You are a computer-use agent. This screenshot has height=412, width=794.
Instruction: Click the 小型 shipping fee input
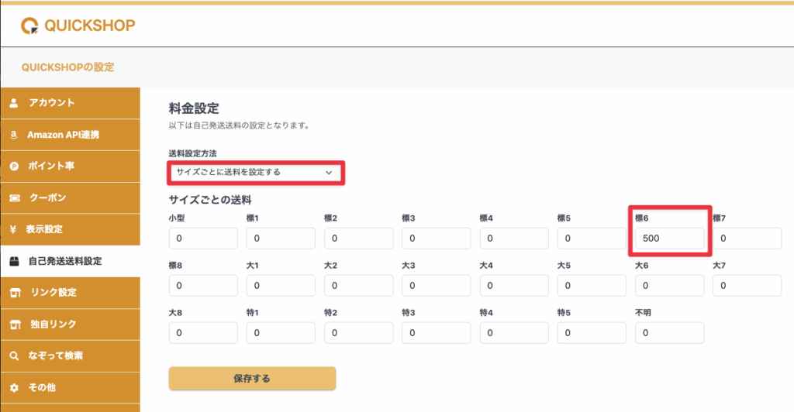coord(203,239)
